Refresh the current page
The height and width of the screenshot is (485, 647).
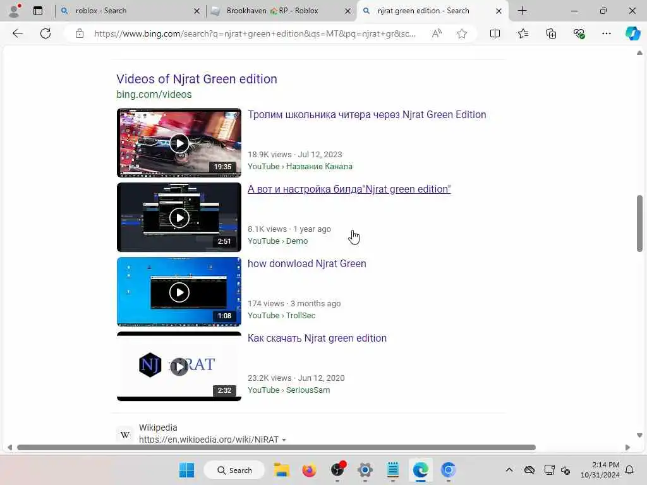click(x=45, y=33)
